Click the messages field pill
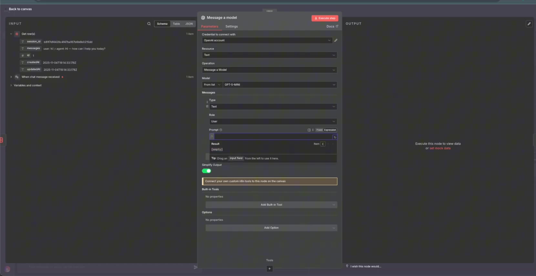This screenshot has width=536, height=276. (31, 49)
